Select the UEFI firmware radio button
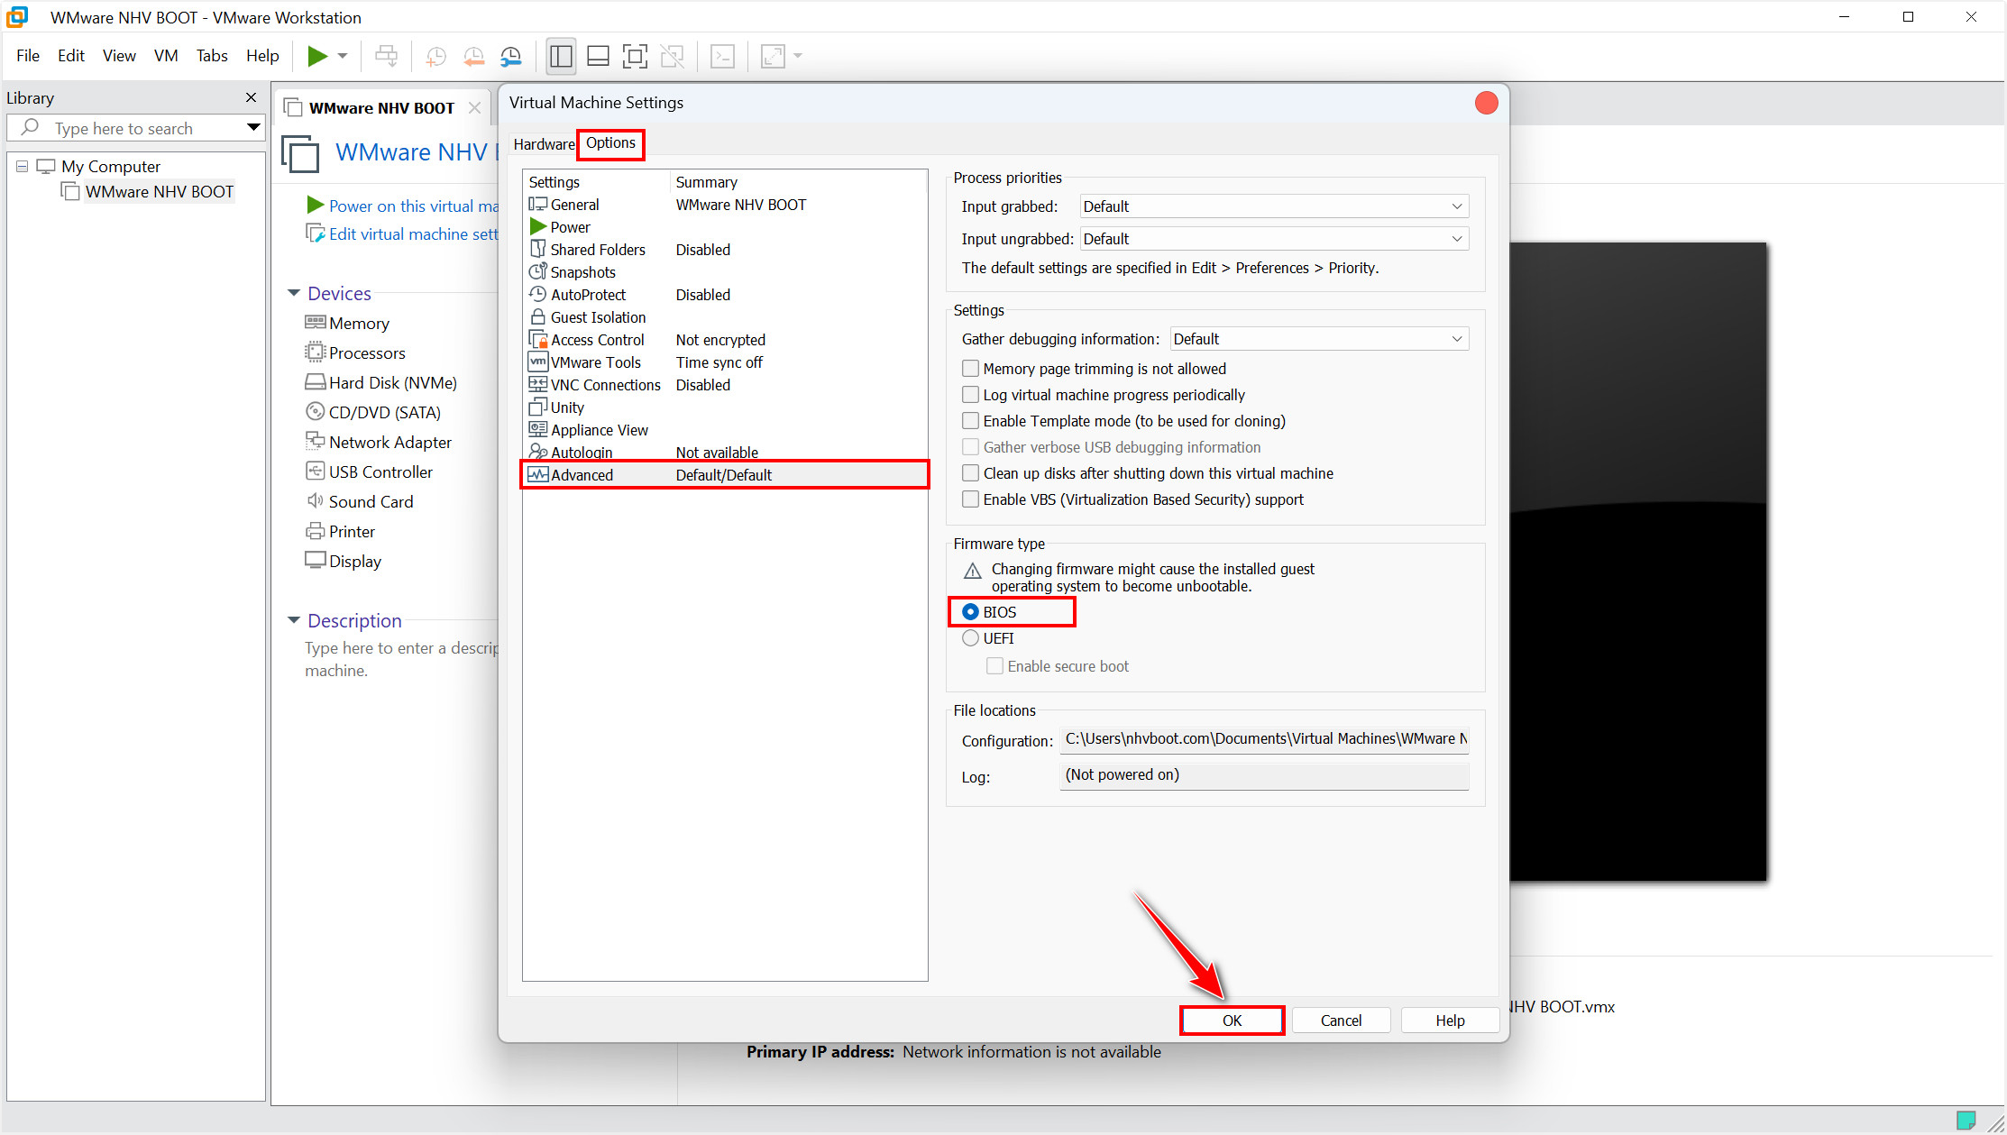Image resolution: width=2007 pixels, height=1135 pixels. click(971, 638)
